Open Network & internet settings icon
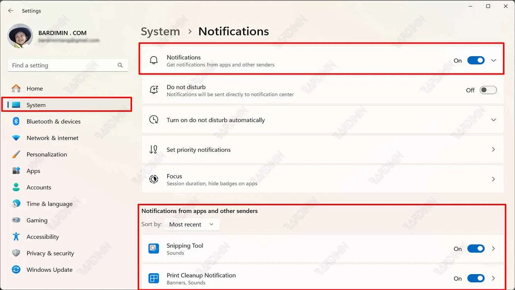The image size is (515, 290). [x=16, y=138]
